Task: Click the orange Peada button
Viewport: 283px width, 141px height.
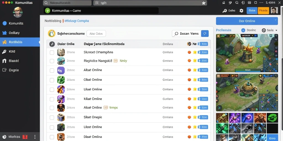Action: (263, 11)
